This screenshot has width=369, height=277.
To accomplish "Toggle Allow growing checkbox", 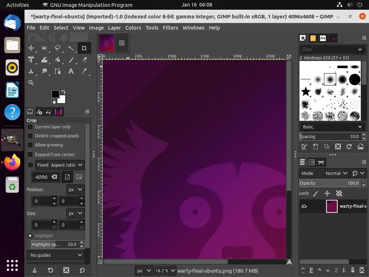I will (30, 145).
